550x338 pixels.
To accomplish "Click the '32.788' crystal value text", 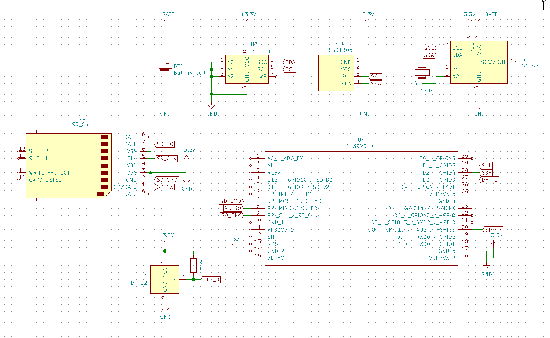I will point(424,91).
